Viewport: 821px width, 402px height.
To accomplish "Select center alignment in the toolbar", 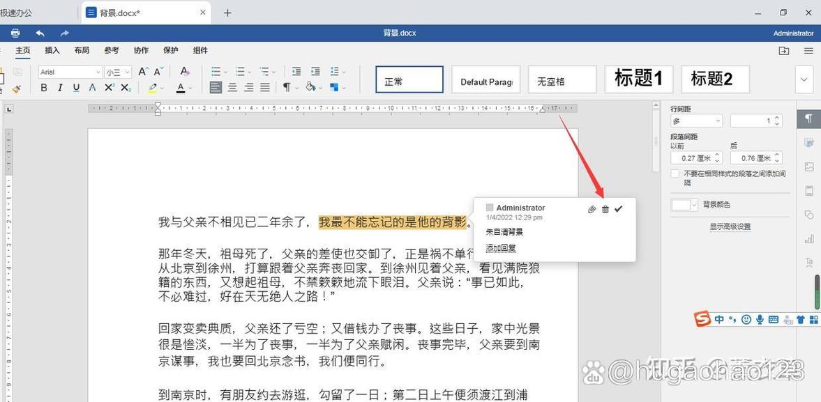I will (232, 88).
